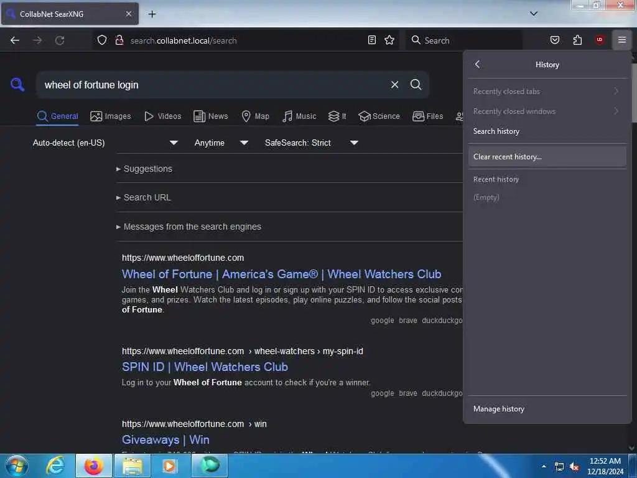Click brave engine tag under SPIN ID result

tap(408, 393)
